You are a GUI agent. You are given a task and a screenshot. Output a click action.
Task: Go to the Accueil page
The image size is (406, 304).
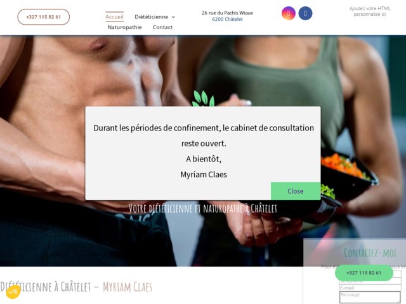114,17
